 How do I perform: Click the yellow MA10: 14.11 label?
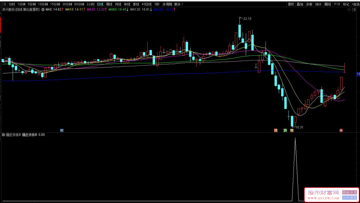click(74, 9)
